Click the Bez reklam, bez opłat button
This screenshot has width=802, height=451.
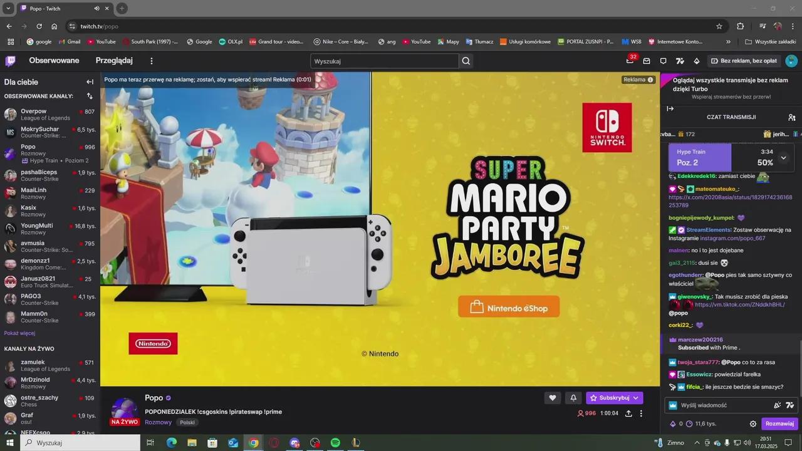tap(744, 61)
